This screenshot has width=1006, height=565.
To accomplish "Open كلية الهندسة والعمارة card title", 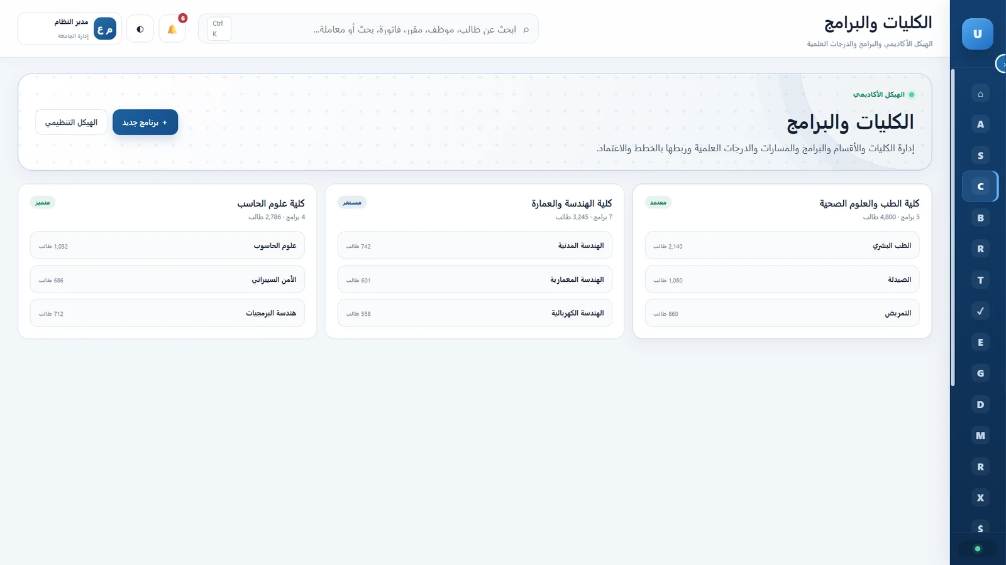I will [572, 203].
